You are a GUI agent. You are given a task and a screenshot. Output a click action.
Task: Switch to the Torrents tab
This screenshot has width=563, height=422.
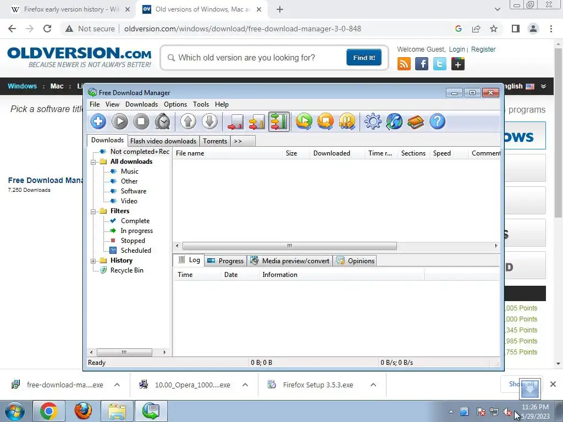click(215, 141)
